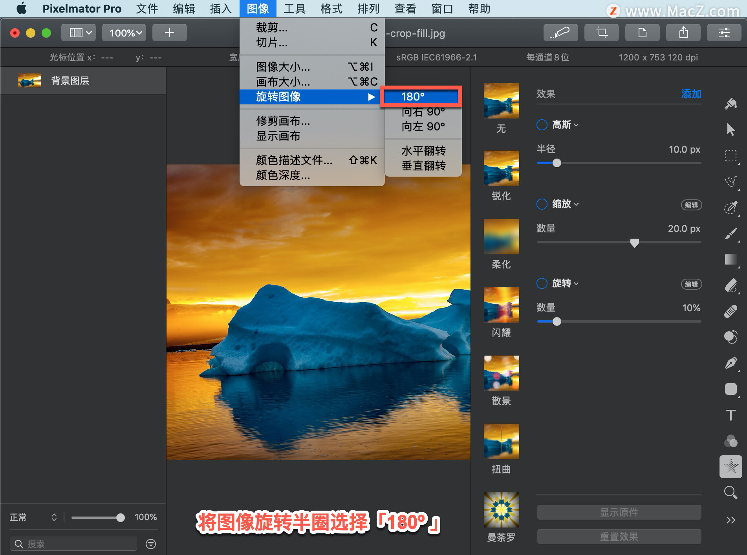747x555 pixels.
Task: Choose 裁剪... menu item
Action: pos(312,27)
